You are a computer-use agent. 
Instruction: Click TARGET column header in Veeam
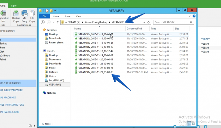tap(205, 39)
